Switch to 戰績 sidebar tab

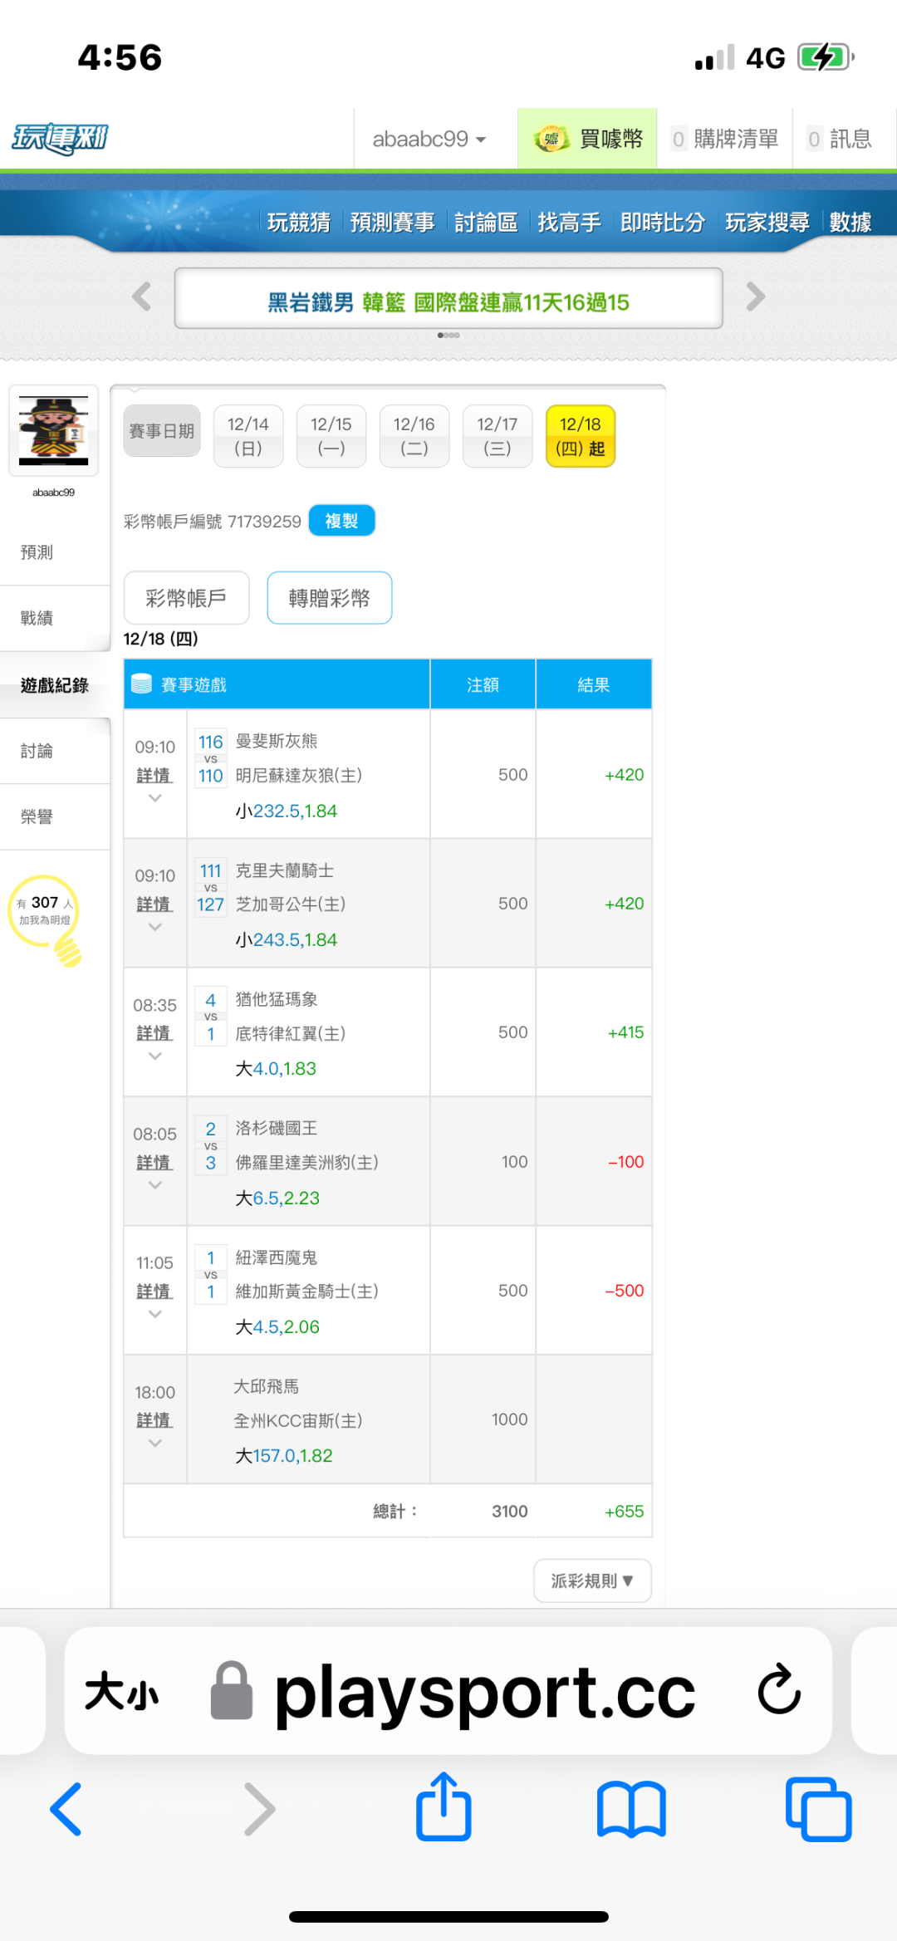(37, 618)
